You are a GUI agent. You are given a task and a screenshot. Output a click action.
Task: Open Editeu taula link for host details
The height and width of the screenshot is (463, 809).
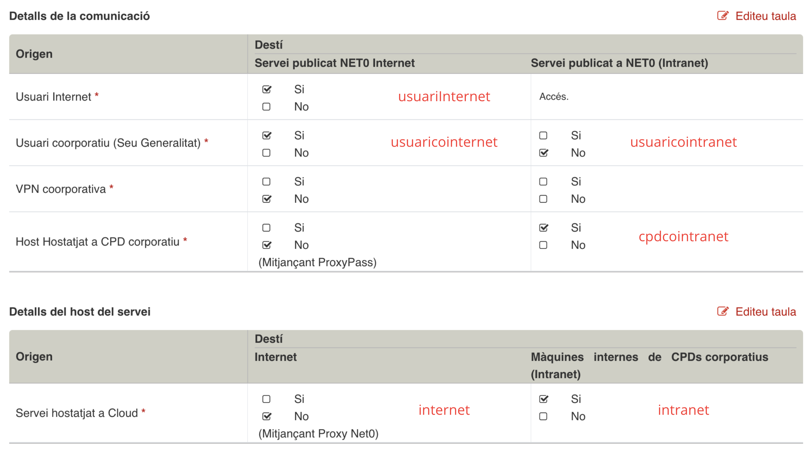pyautogui.click(x=765, y=312)
